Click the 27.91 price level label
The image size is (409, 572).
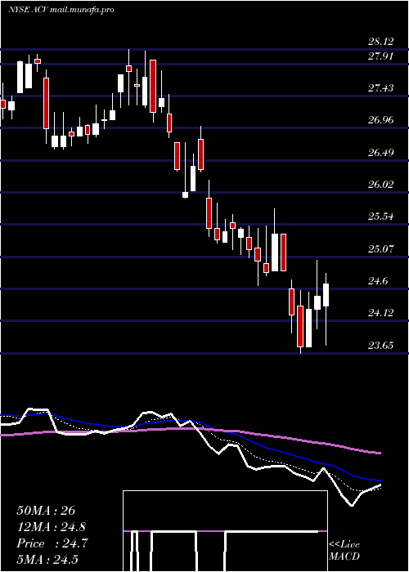click(x=381, y=56)
